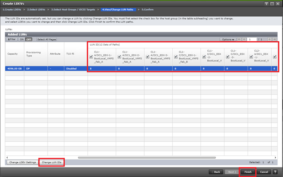Go to previous page of table
This screenshot has width=283, height=177.
click(x=244, y=39)
